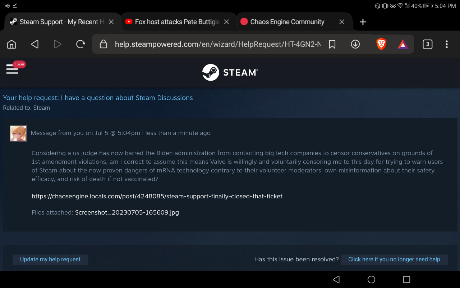Tap battery indicator in status bar

tap(428, 6)
